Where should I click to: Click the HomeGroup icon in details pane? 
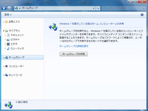click(x=9, y=105)
